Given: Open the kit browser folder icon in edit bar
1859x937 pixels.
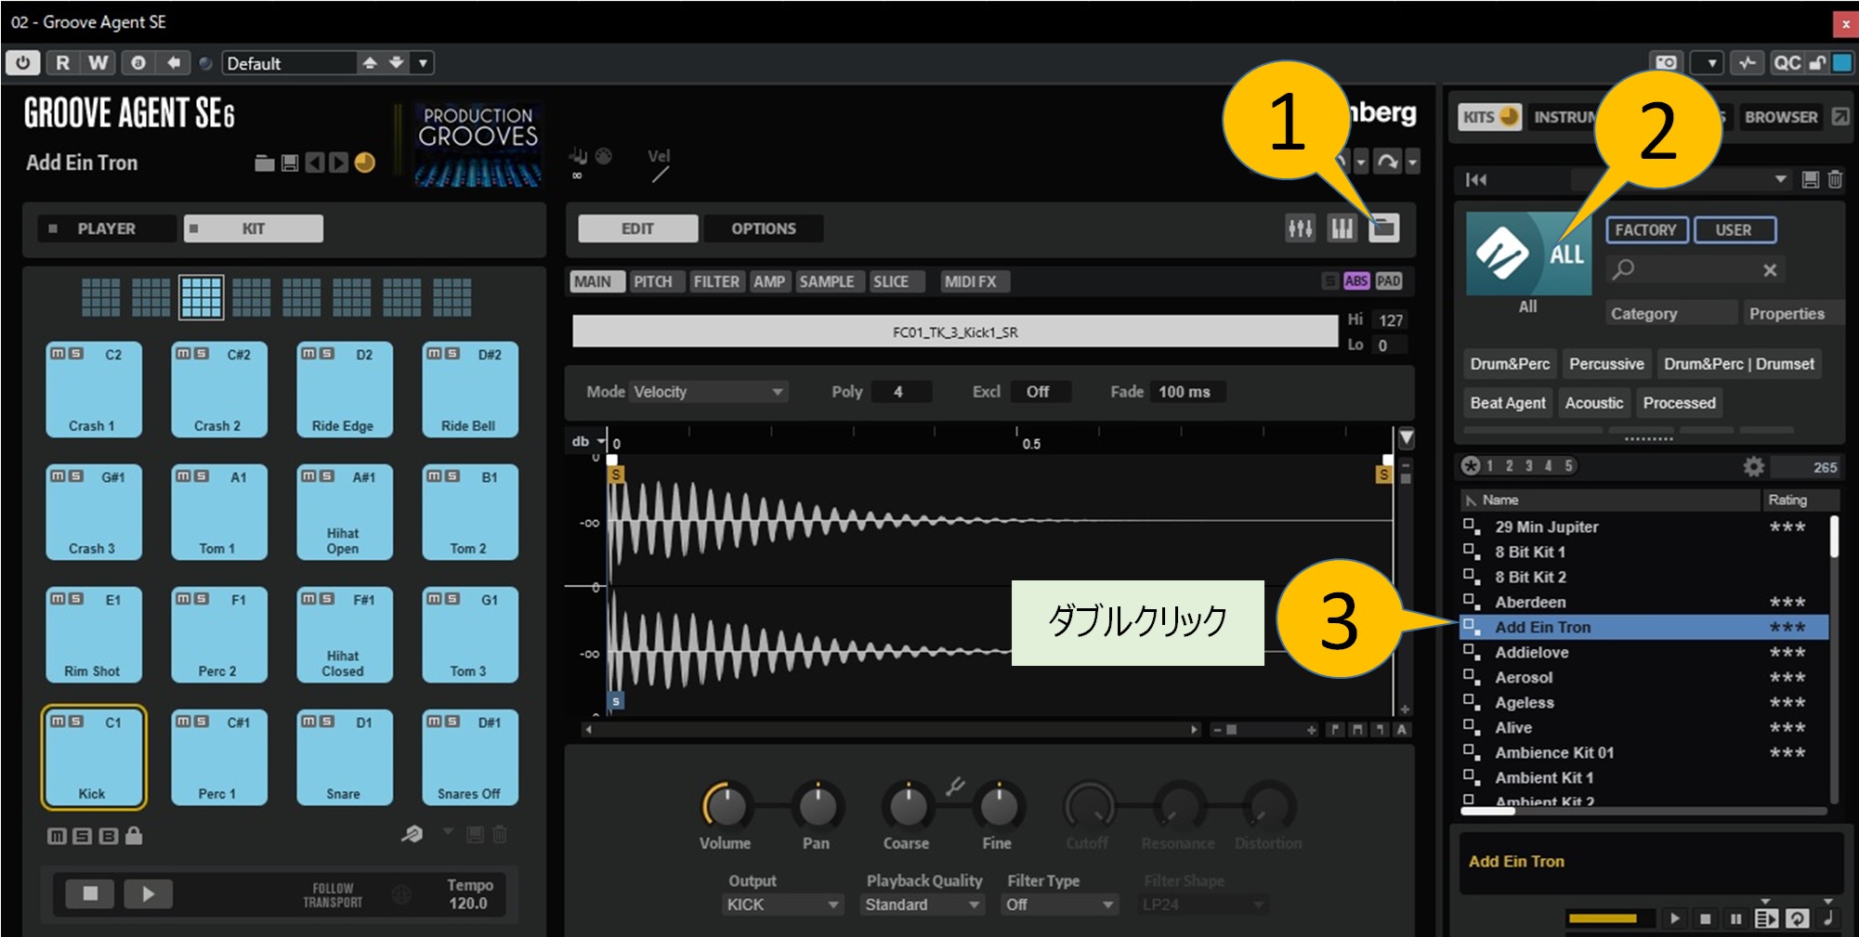Looking at the screenshot, I should [x=1383, y=228].
